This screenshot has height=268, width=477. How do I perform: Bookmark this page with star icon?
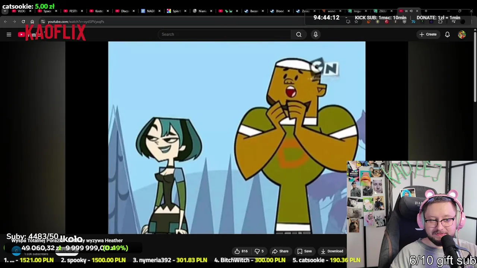(356, 22)
